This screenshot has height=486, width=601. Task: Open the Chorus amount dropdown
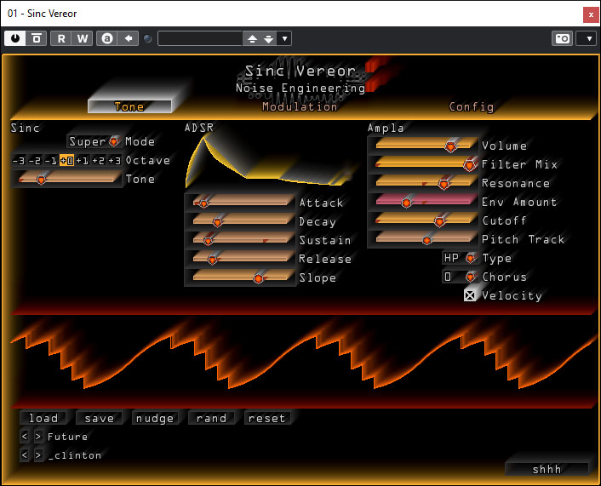click(461, 277)
